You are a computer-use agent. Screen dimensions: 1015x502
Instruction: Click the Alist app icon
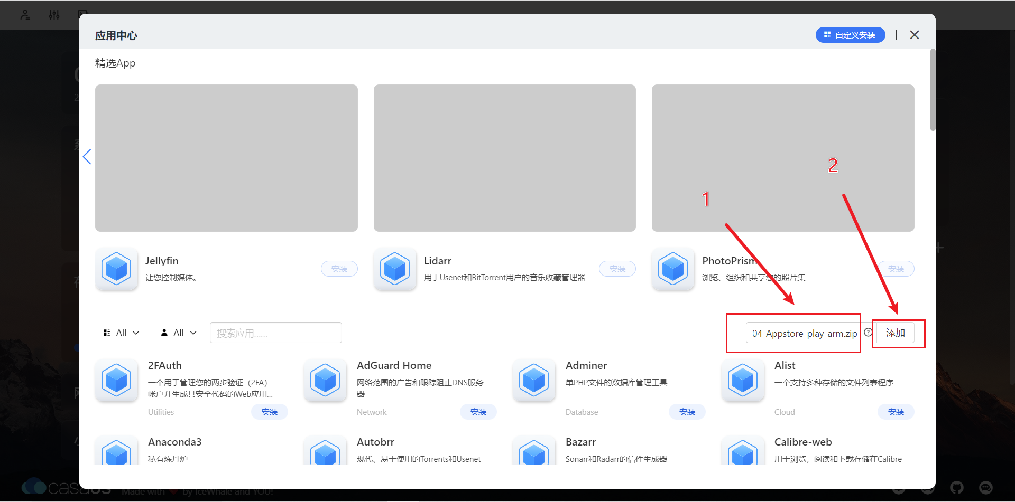(x=743, y=380)
